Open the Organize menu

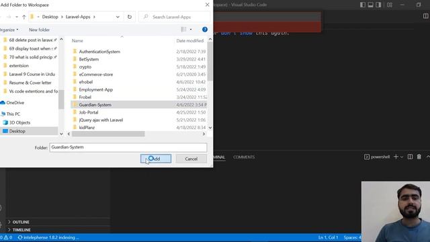9,30
